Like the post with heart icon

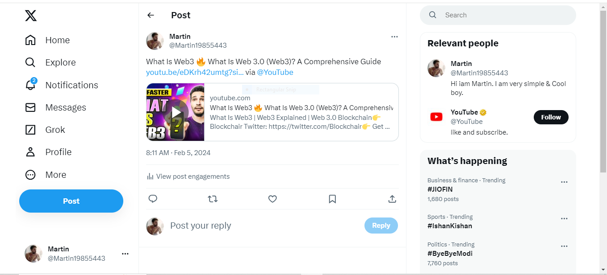pos(272,199)
